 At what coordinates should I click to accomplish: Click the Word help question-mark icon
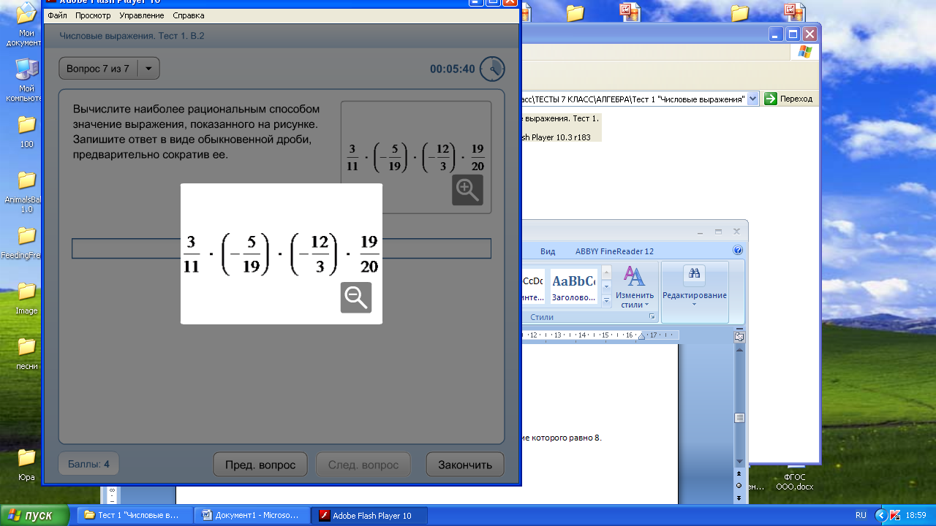click(738, 251)
